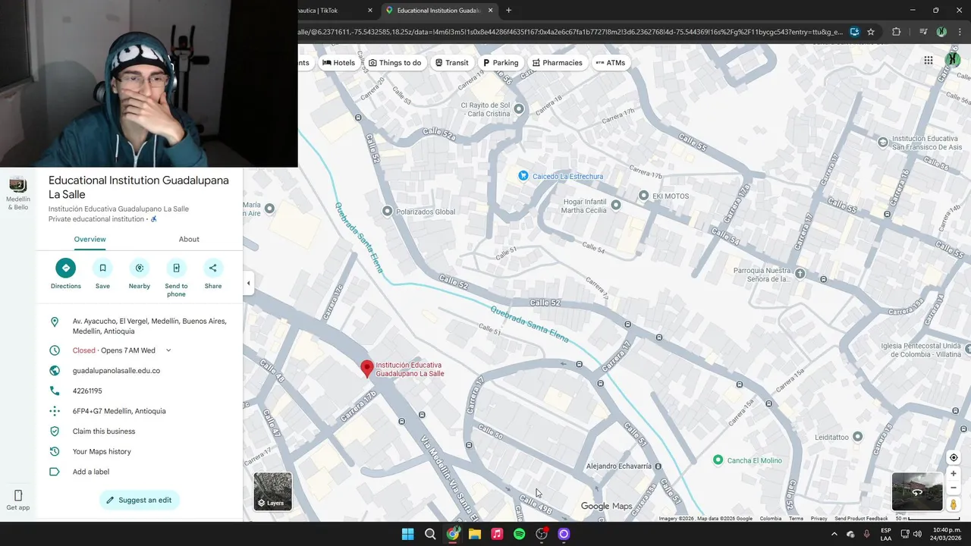
Task: Open the Terms link in map footer
Action: tap(796, 519)
